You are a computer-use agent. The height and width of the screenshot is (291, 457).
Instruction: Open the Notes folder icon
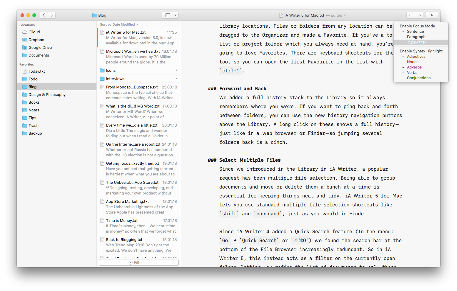pyautogui.click(x=25, y=110)
